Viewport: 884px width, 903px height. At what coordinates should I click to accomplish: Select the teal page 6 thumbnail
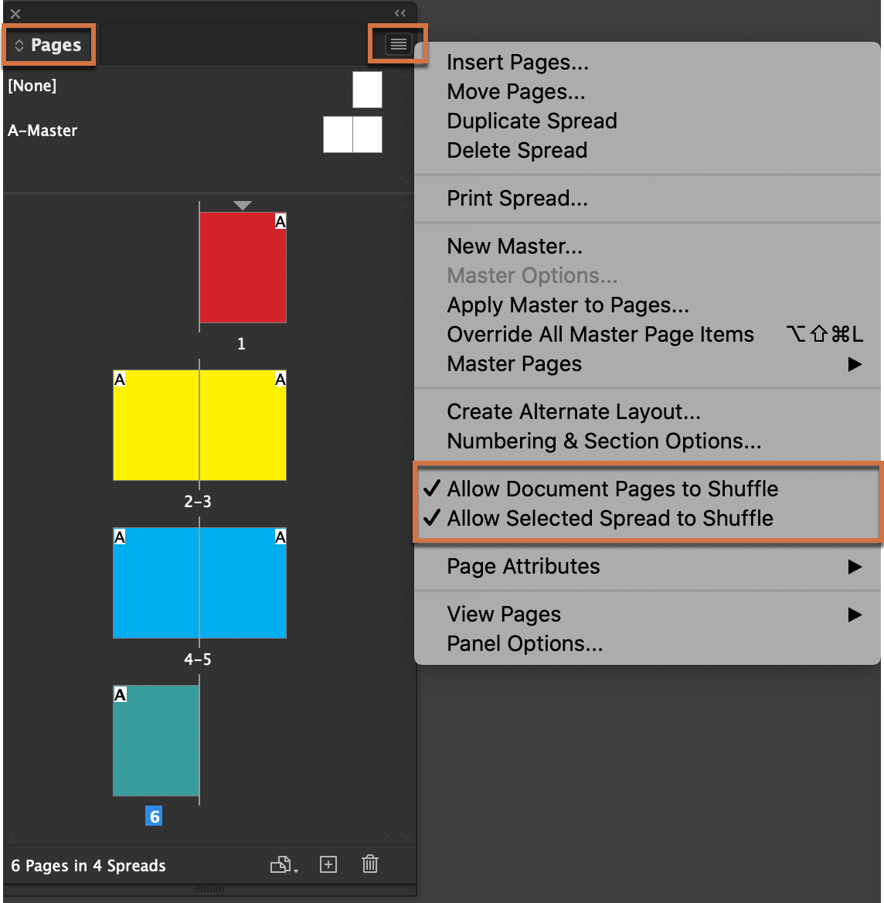[x=156, y=740]
